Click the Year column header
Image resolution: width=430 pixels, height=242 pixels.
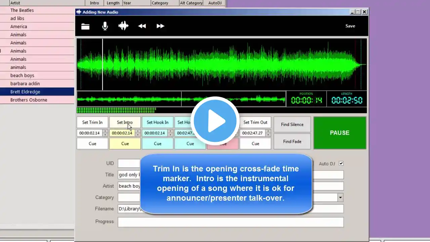(136, 3)
